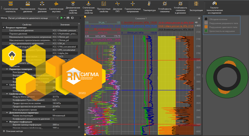Toggle the 1D view button
The height and width of the screenshot is (136, 249).
[x=72, y=18]
